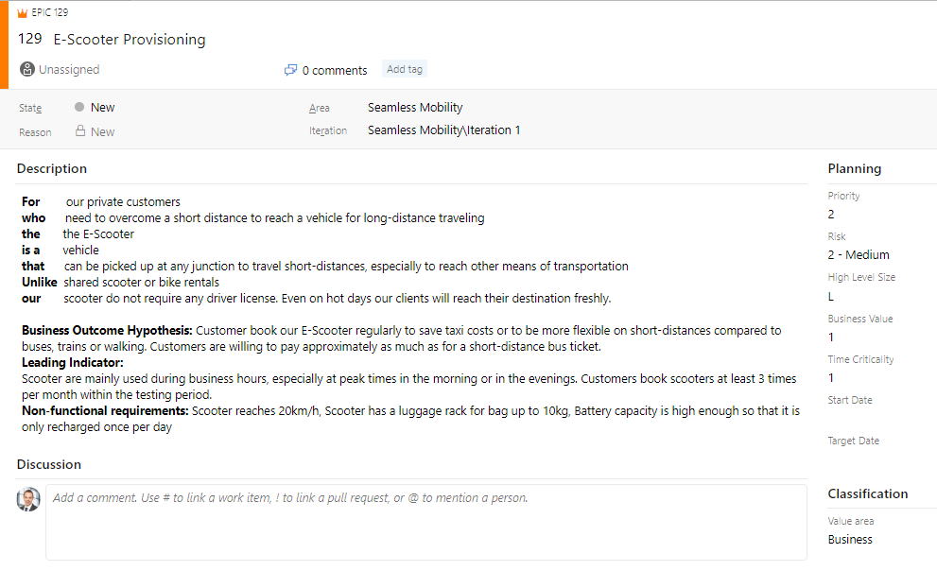The image size is (937, 571).
Task: Open the comments discussion icon
Action: [x=290, y=70]
